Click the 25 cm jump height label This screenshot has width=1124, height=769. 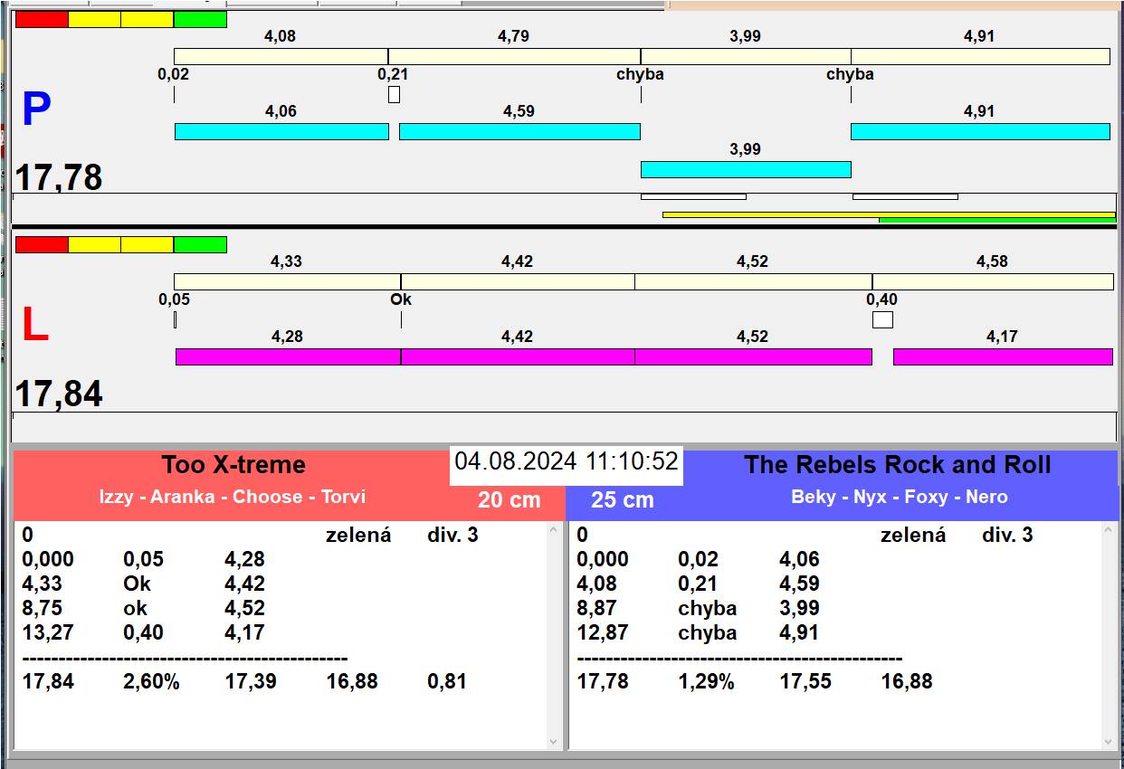(x=622, y=499)
